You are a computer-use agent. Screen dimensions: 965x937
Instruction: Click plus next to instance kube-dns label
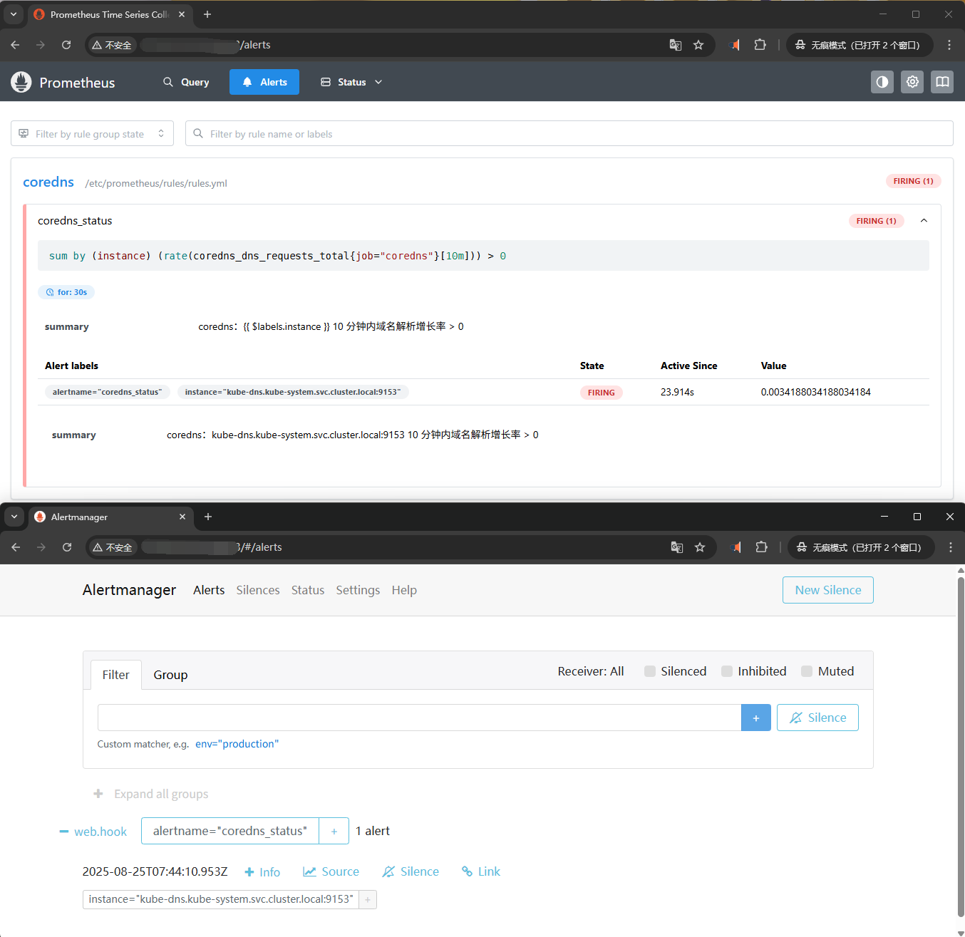point(368,899)
